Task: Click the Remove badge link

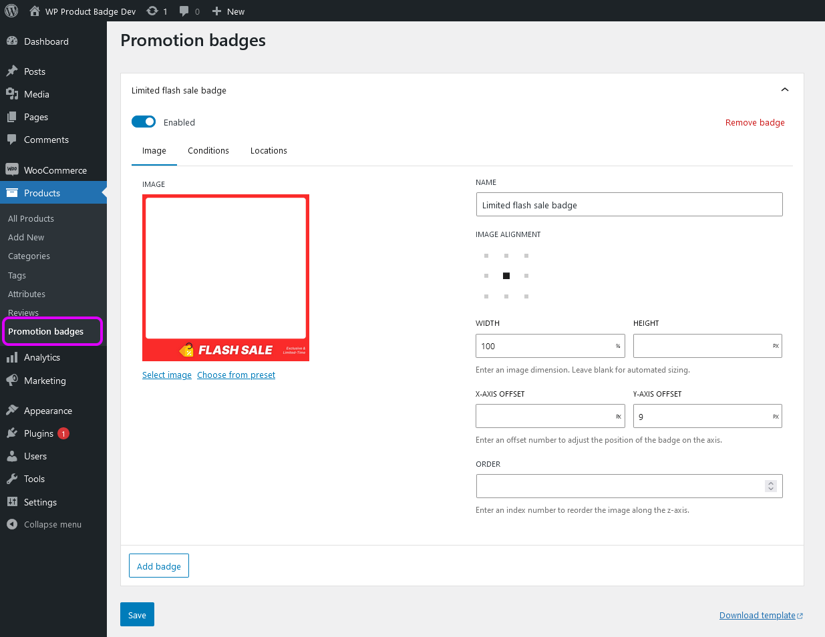Action: (x=755, y=122)
